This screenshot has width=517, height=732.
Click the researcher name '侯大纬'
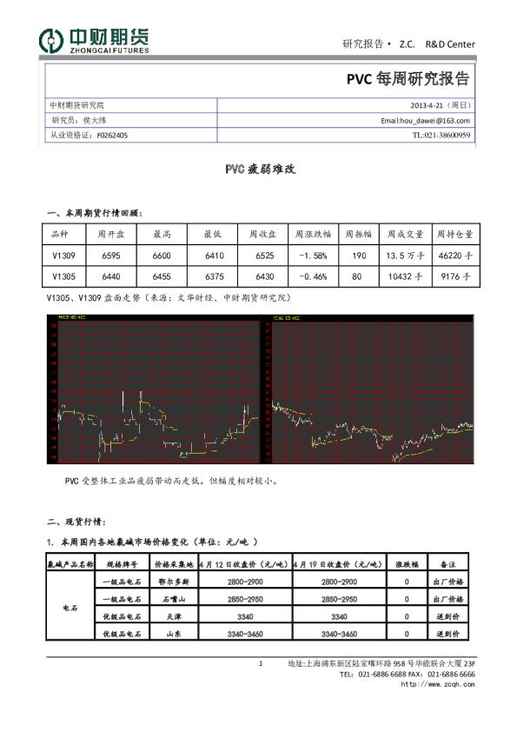pyautogui.click(x=95, y=121)
